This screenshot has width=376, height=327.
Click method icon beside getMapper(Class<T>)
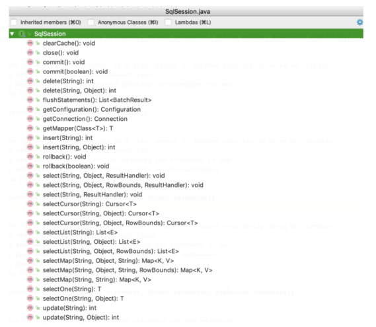click(x=30, y=128)
